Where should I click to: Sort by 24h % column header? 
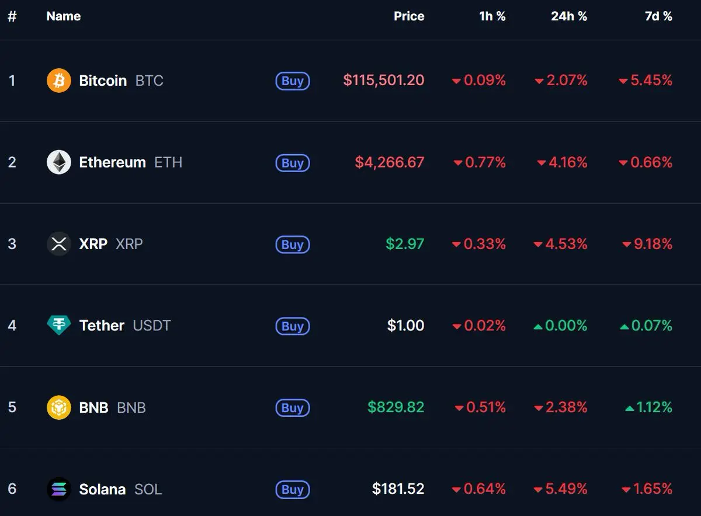[568, 16]
